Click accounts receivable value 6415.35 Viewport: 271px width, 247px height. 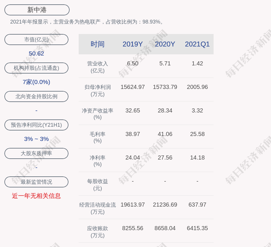click(197, 228)
